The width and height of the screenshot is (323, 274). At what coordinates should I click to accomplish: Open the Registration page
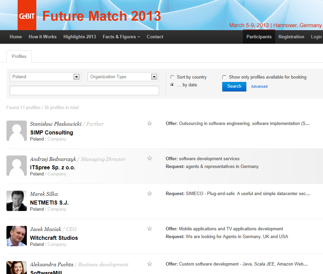291,37
